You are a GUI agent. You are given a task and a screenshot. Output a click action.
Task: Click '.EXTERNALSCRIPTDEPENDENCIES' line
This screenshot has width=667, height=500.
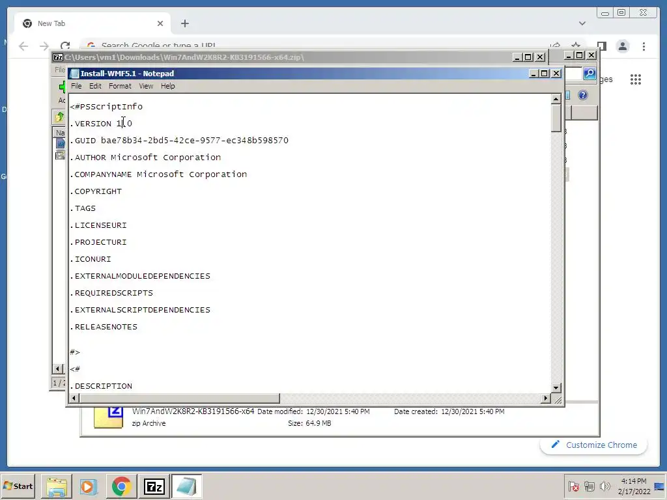tap(140, 310)
